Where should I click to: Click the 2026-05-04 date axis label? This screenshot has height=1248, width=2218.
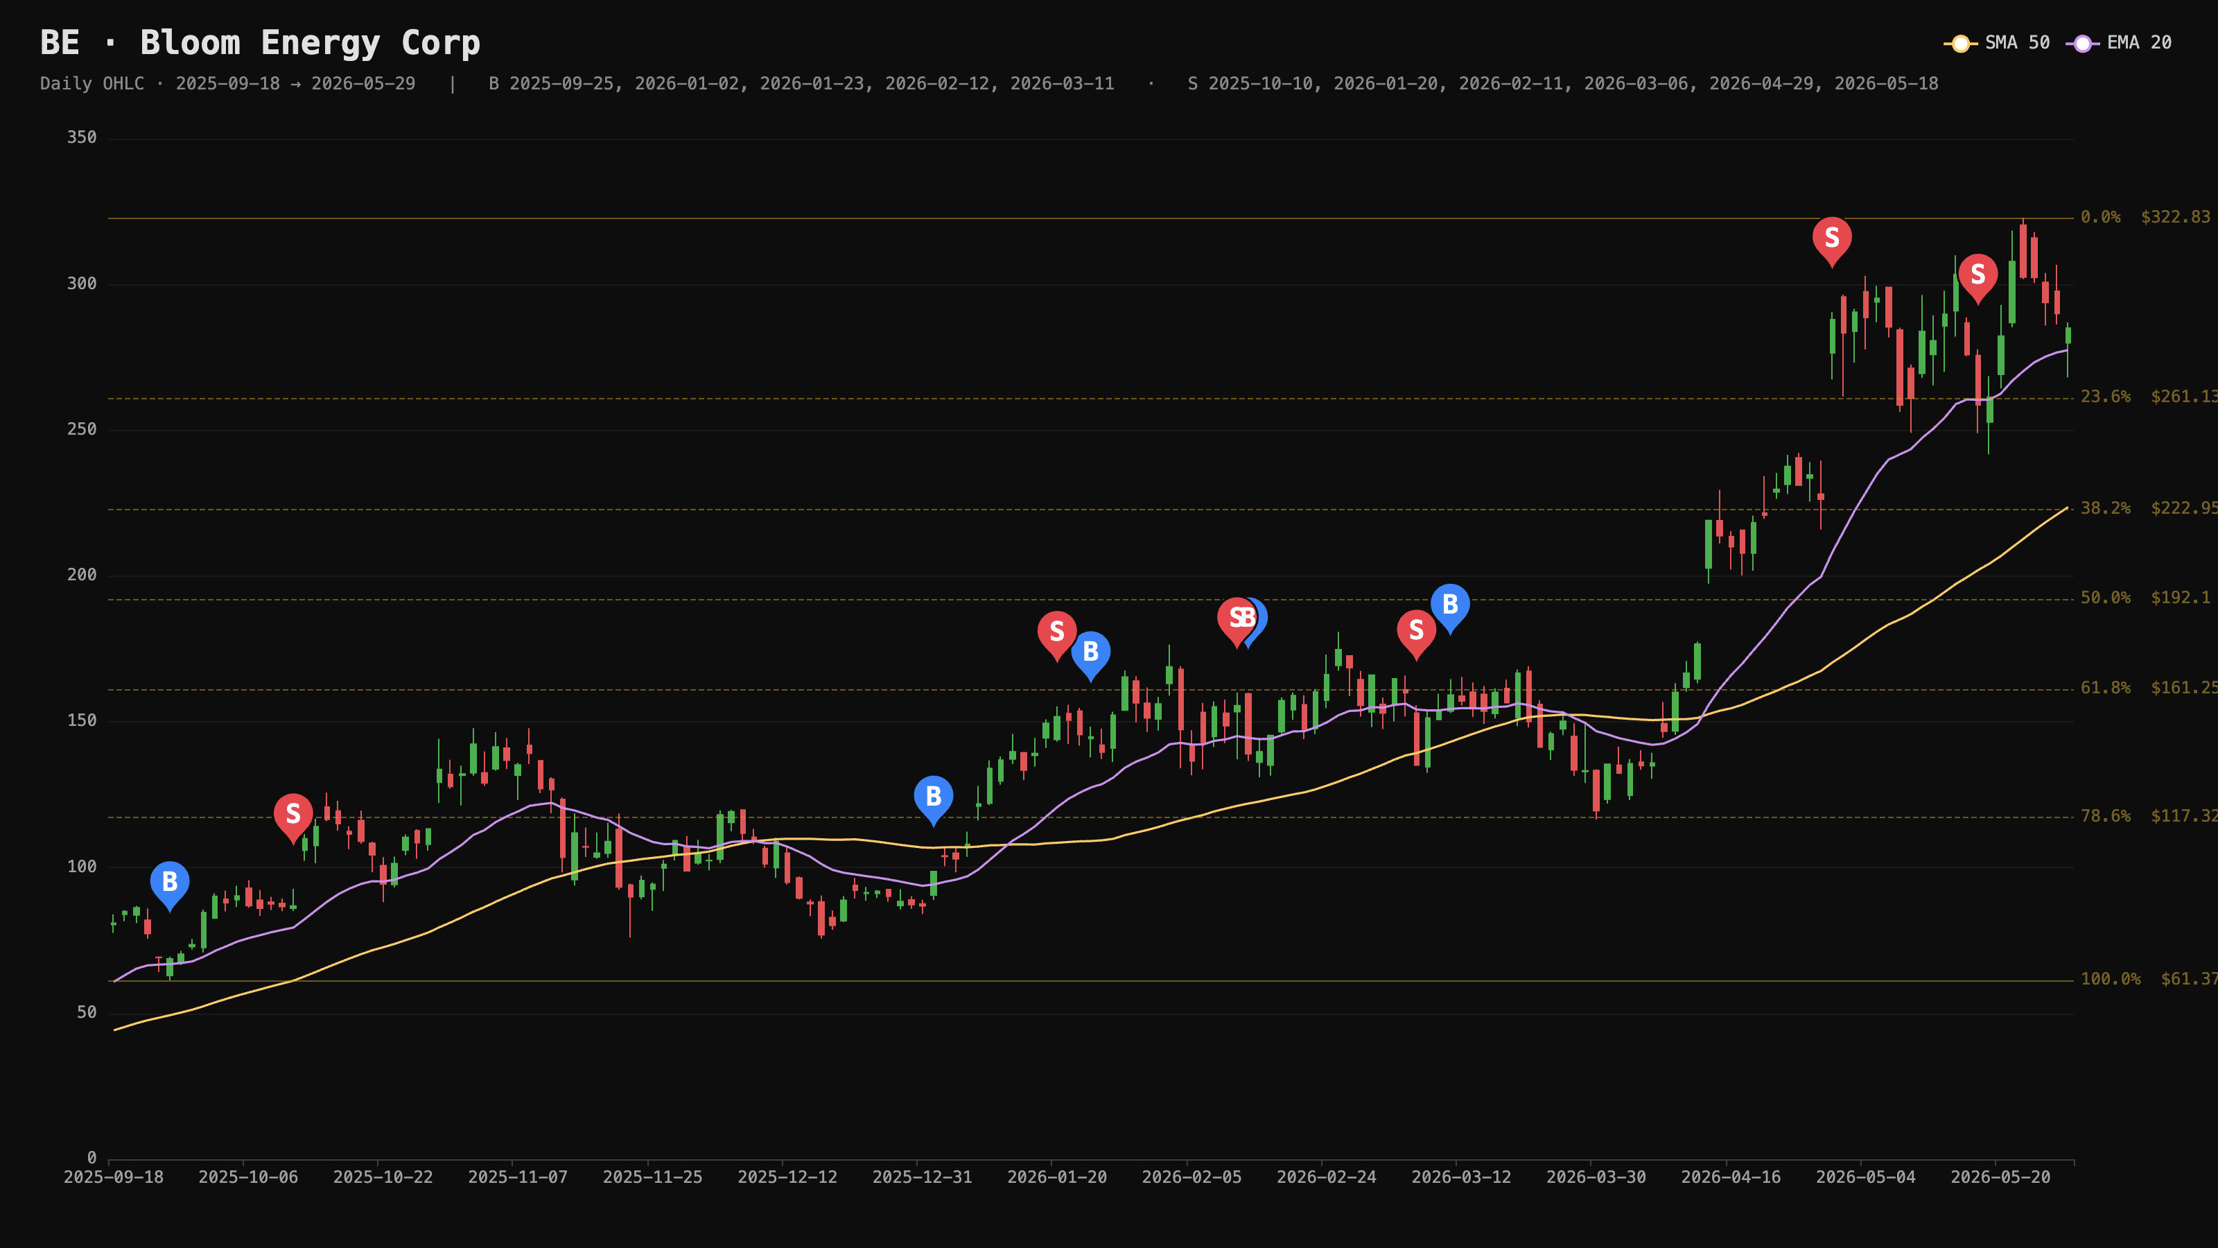pyautogui.click(x=1865, y=1177)
